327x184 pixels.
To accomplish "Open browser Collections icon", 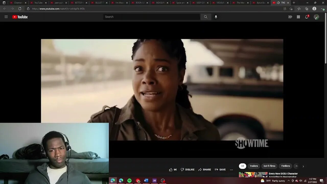I will click(307, 9).
